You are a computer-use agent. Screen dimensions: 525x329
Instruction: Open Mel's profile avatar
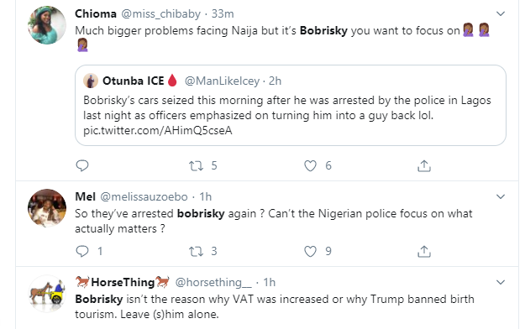pos(47,208)
